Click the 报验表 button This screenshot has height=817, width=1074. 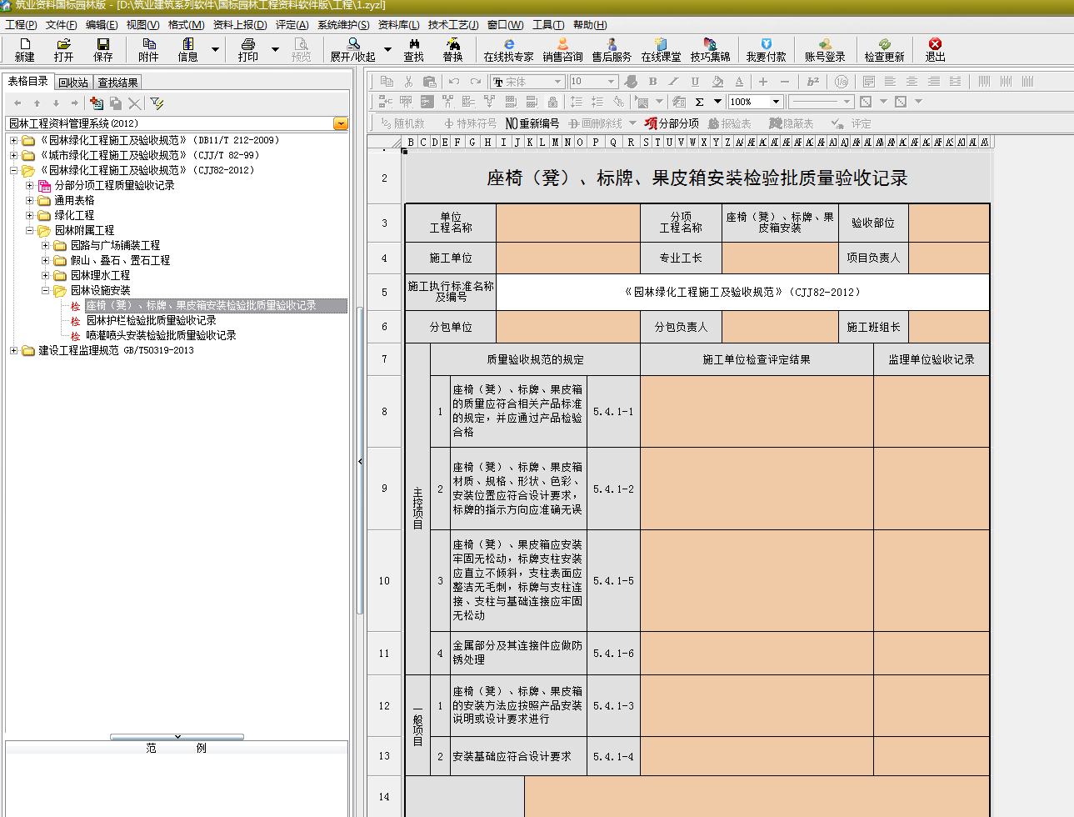coord(730,123)
